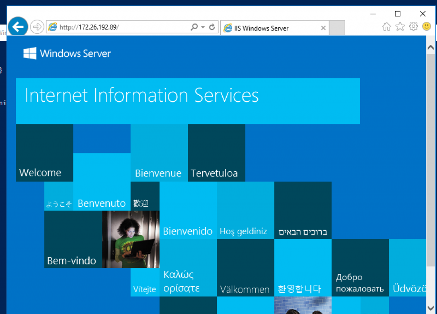Click the Internet Information Services banner

coord(188,101)
